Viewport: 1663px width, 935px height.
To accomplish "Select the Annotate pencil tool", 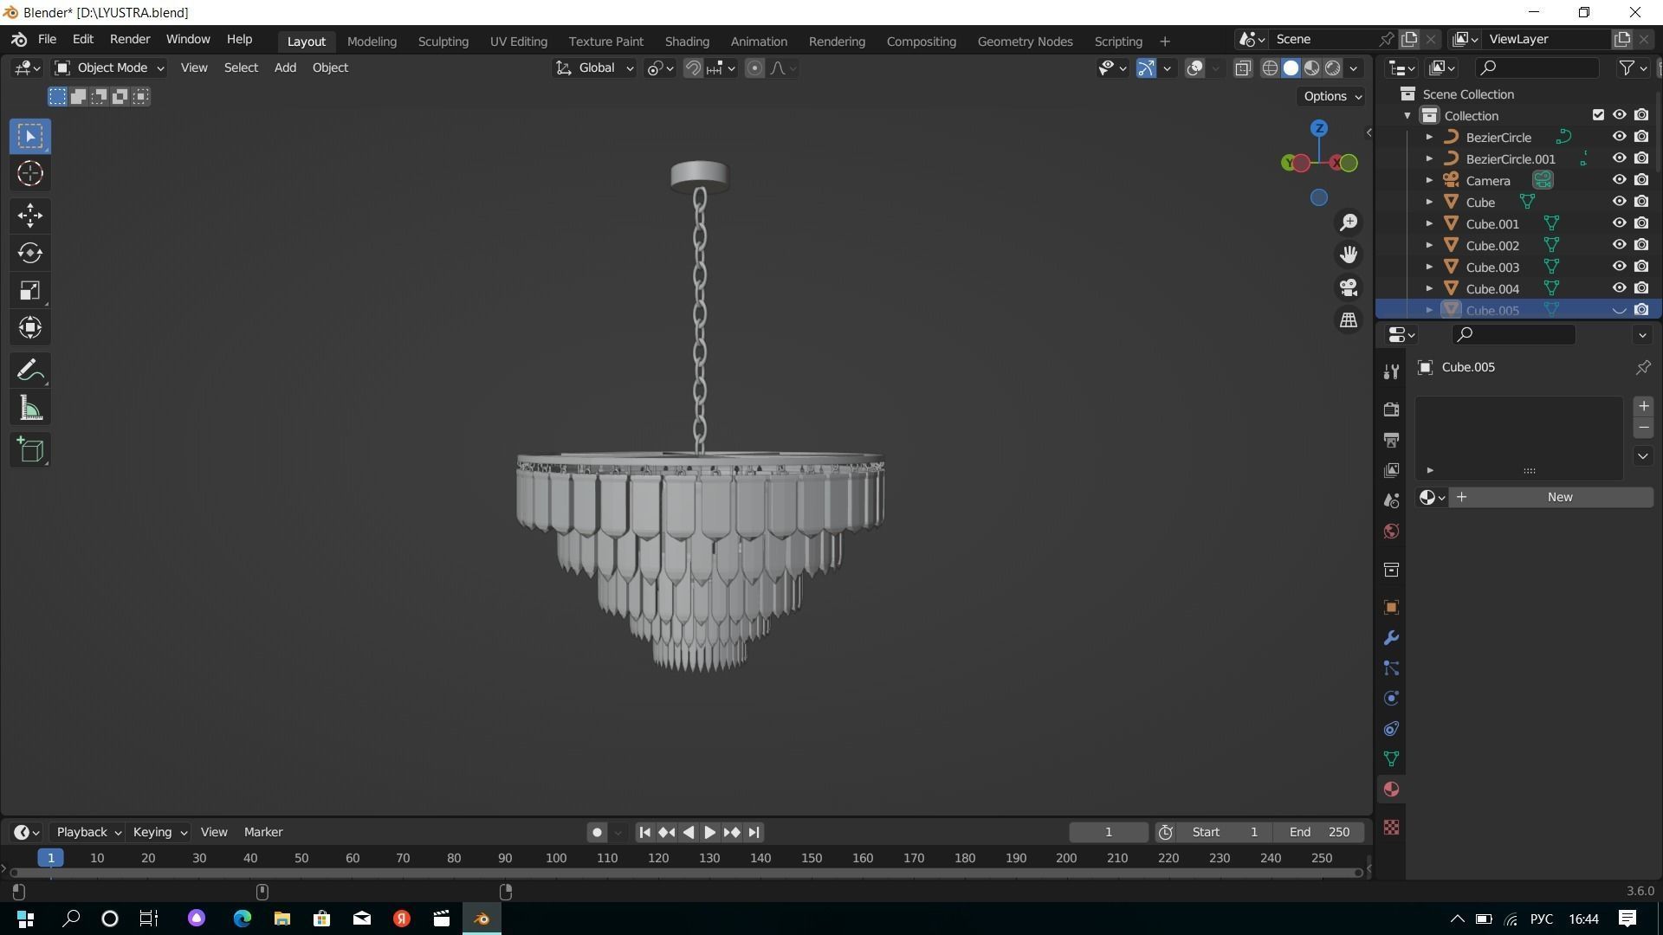I will pyautogui.click(x=30, y=371).
